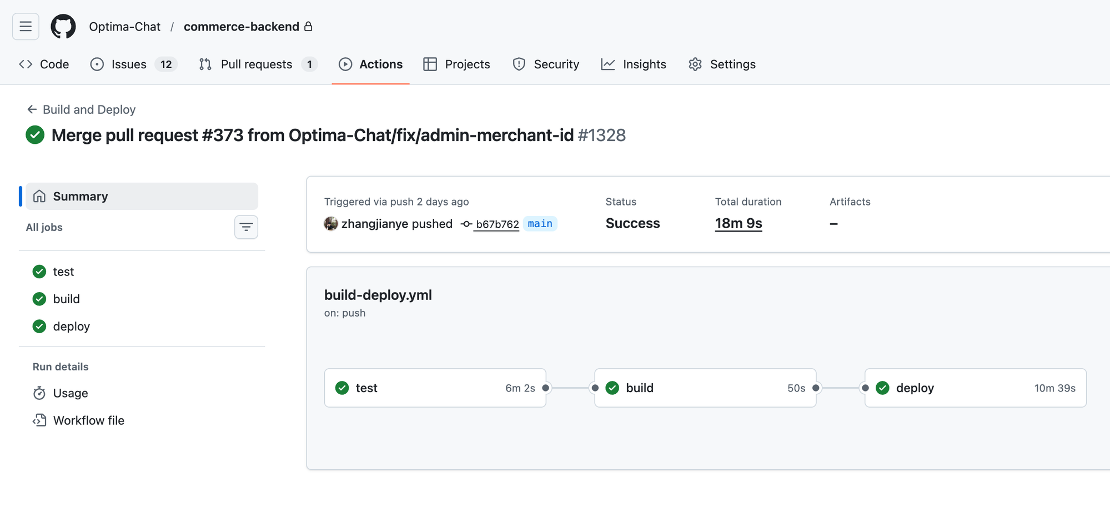The height and width of the screenshot is (532, 1110).
Task: Open the 18m 9s total duration link
Action: 739,223
